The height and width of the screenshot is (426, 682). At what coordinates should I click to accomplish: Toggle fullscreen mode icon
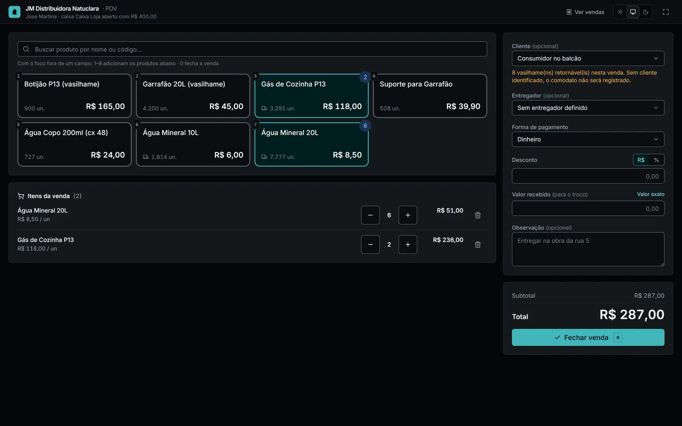(x=666, y=12)
